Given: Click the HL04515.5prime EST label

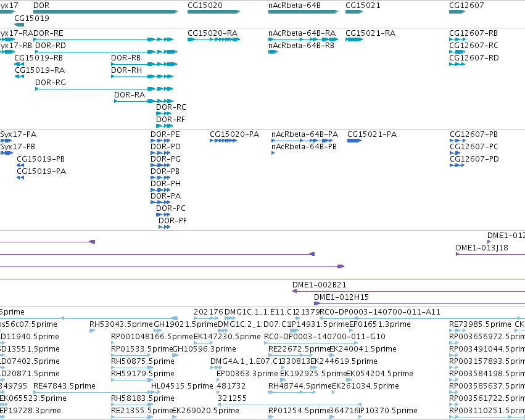Looking at the screenshot, I should coord(182,386).
